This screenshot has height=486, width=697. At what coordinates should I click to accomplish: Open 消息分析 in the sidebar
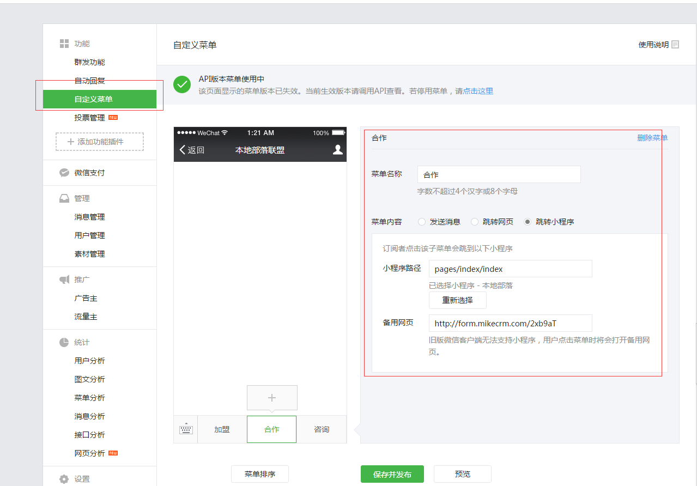tap(90, 416)
